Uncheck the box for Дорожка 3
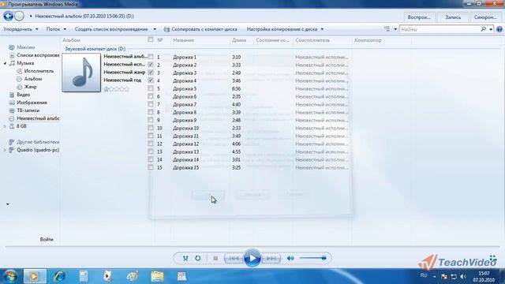This screenshot has height=284, width=505. pyautogui.click(x=151, y=73)
